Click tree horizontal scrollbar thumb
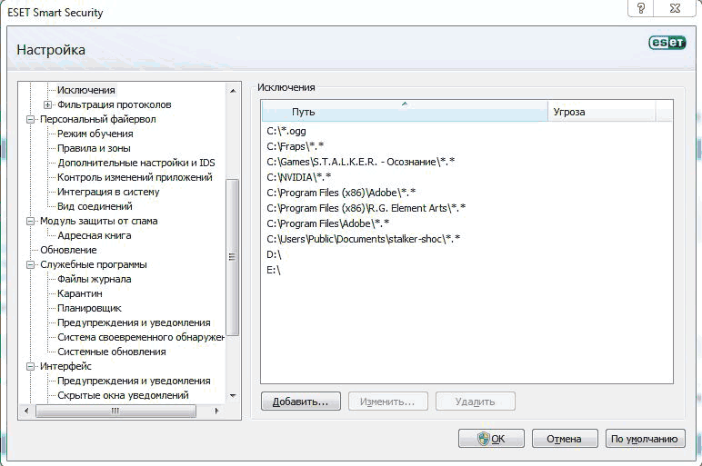This screenshot has height=466, width=702. point(115,411)
